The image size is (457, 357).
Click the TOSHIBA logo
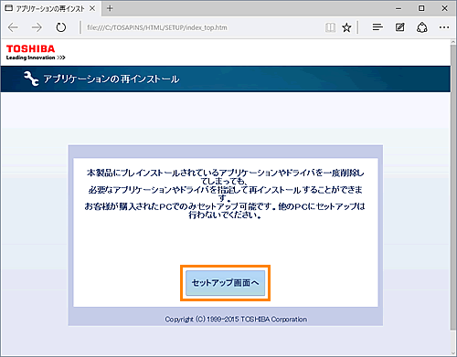click(36, 52)
